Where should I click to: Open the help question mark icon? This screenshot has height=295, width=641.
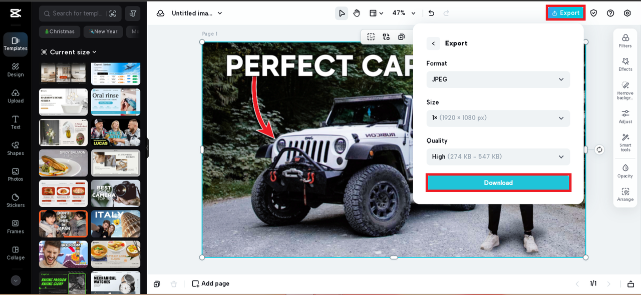pyautogui.click(x=610, y=13)
